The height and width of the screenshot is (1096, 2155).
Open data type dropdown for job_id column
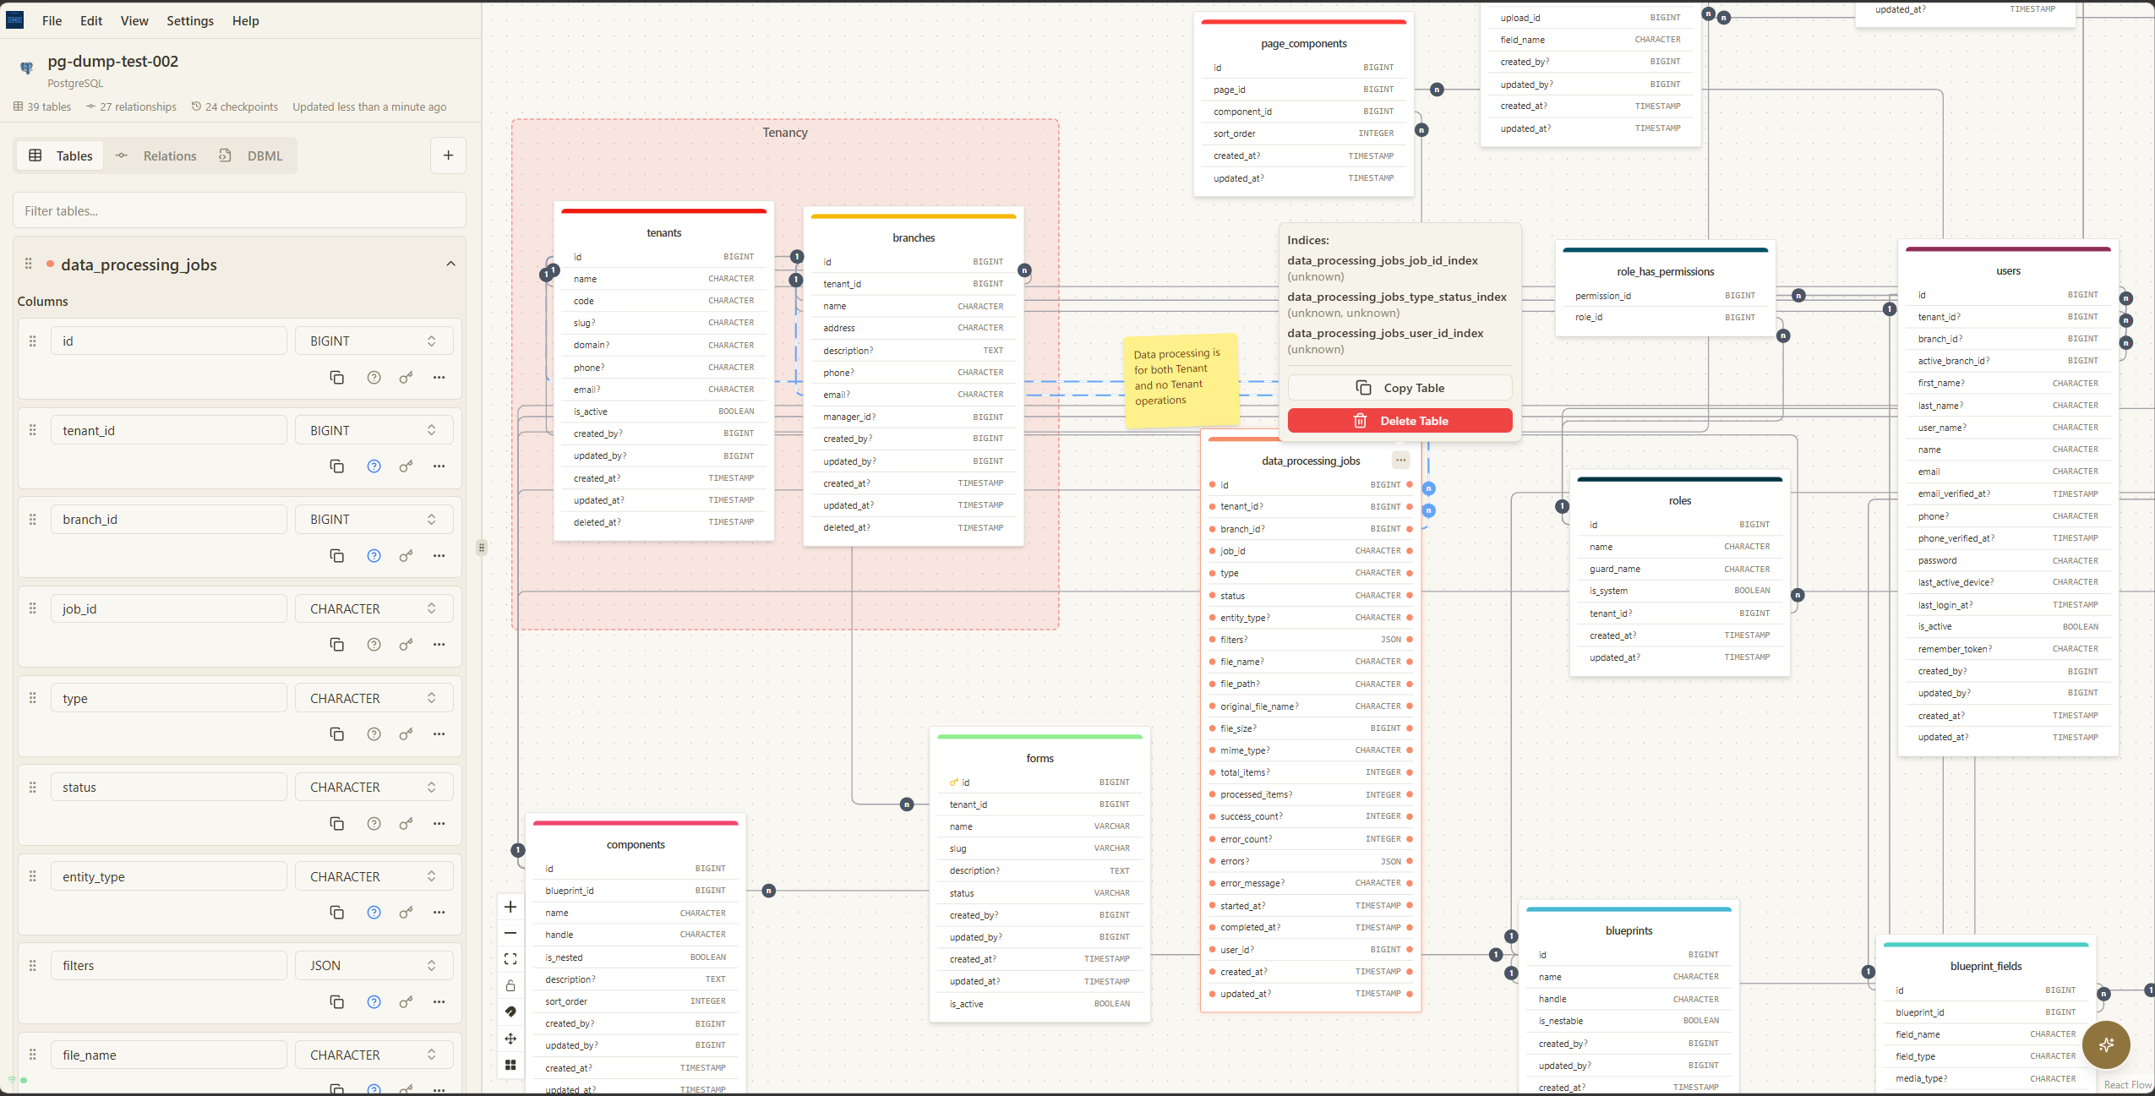pyautogui.click(x=374, y=608)
